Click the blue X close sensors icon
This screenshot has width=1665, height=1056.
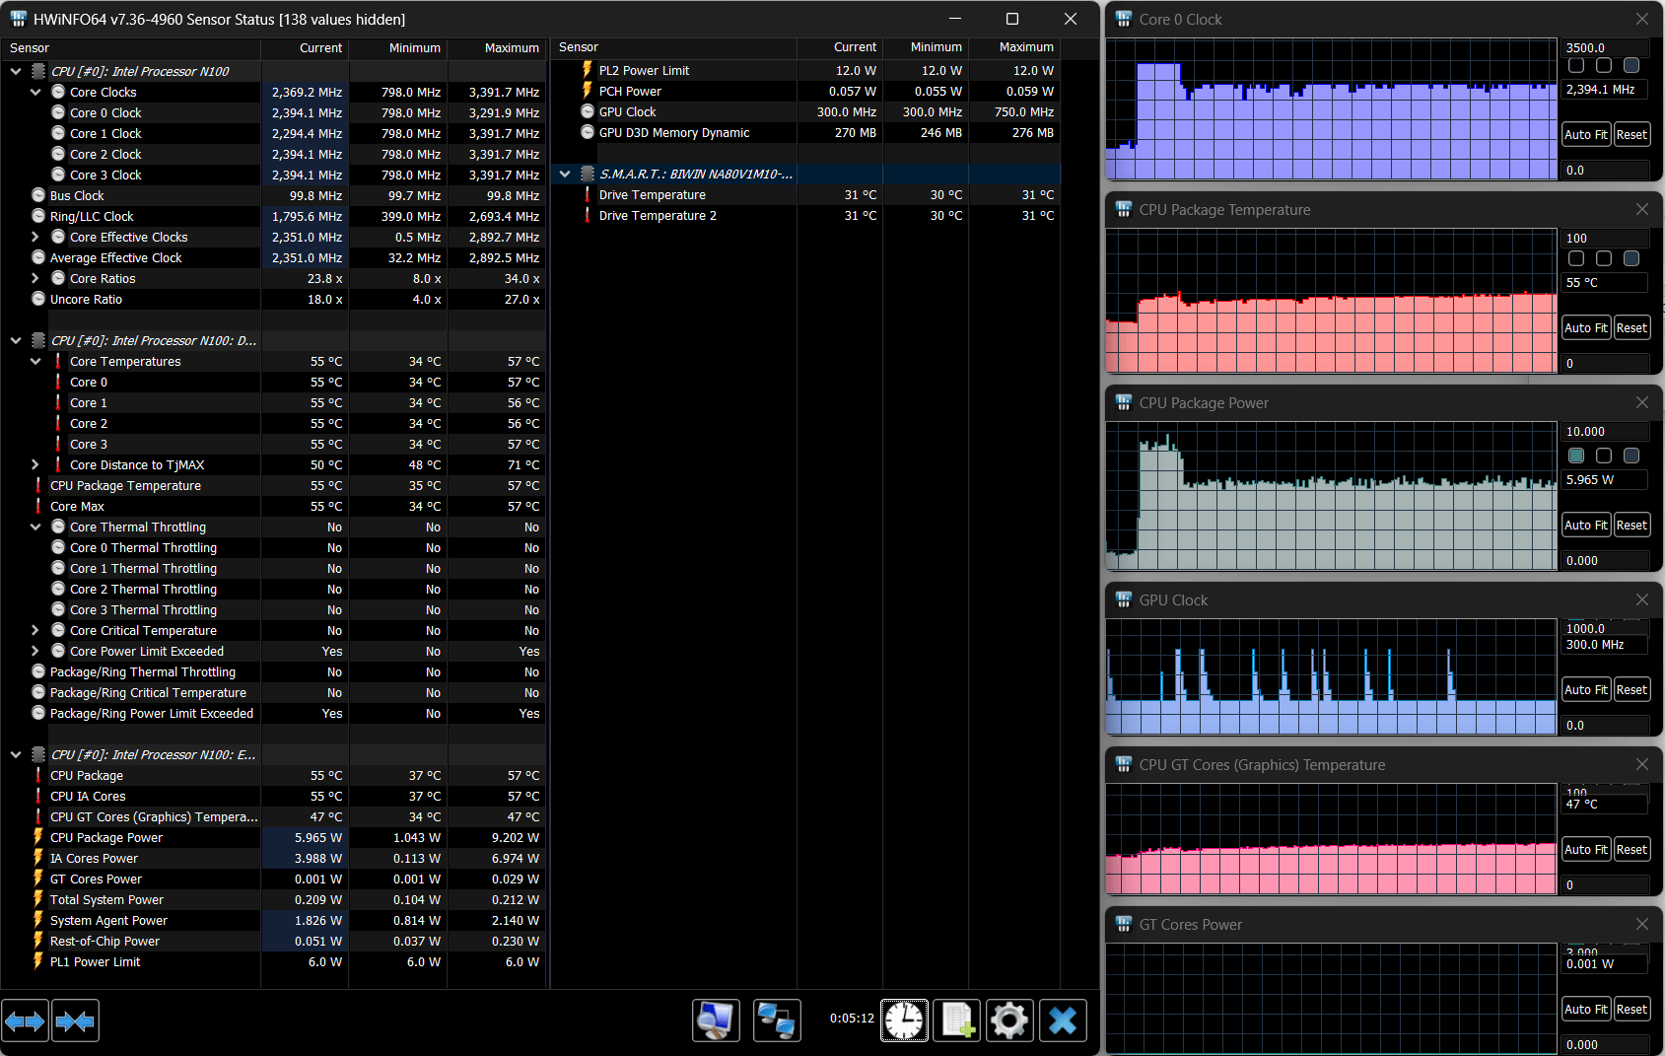pos(1063,1020)
